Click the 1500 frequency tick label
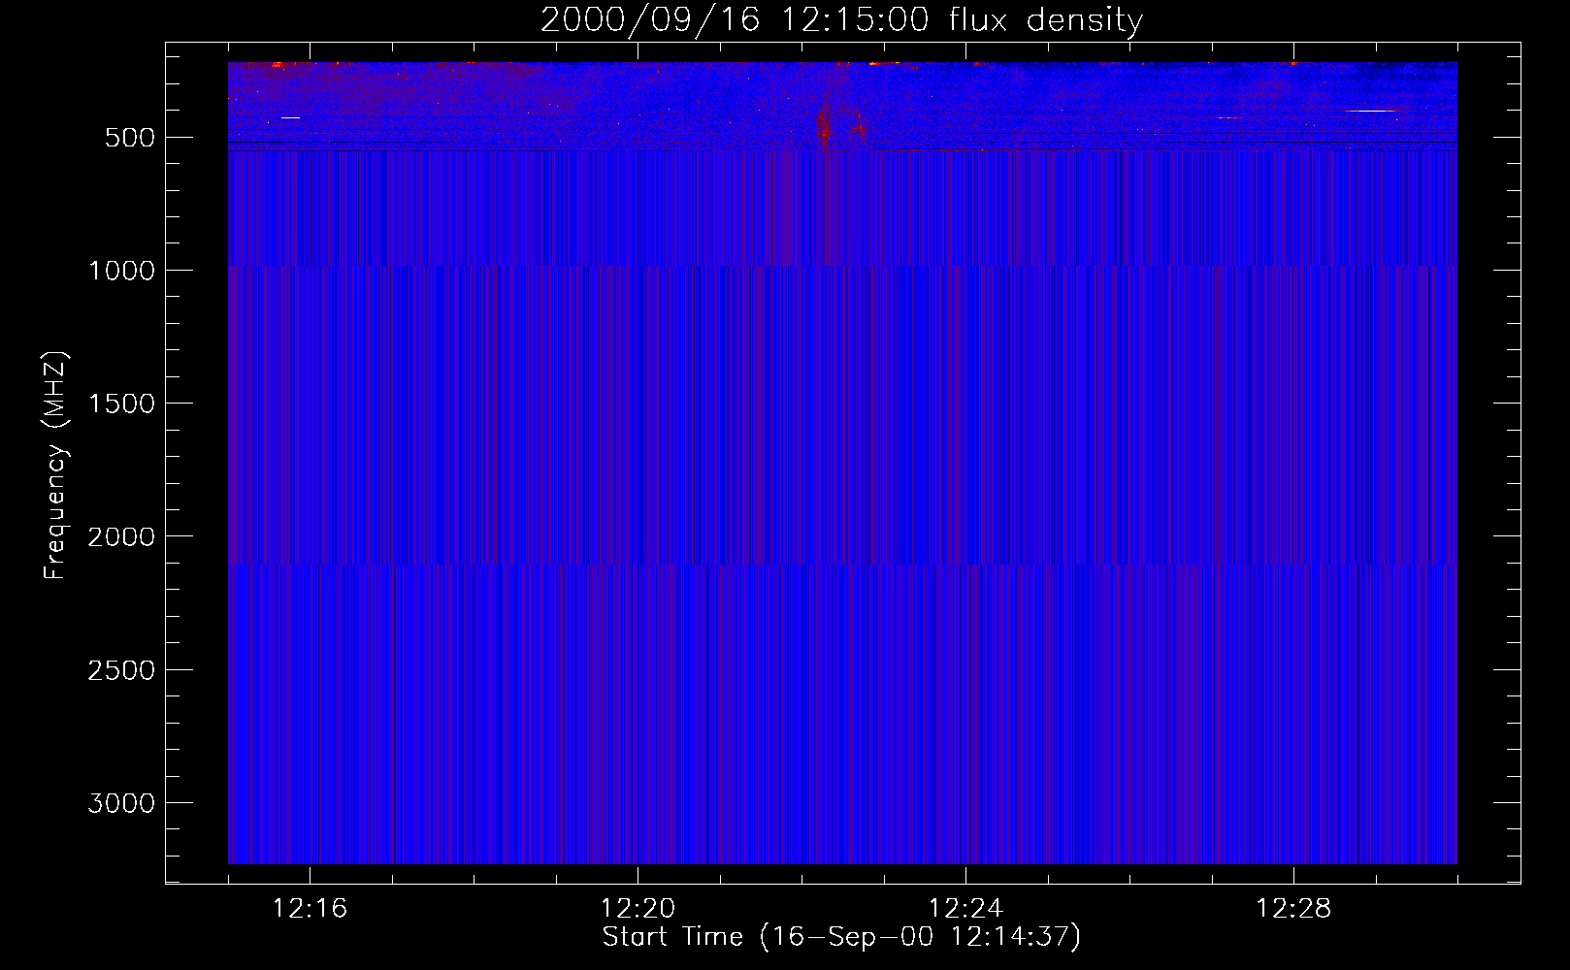Screen dimensions: 1570x970 coord(121,404)
